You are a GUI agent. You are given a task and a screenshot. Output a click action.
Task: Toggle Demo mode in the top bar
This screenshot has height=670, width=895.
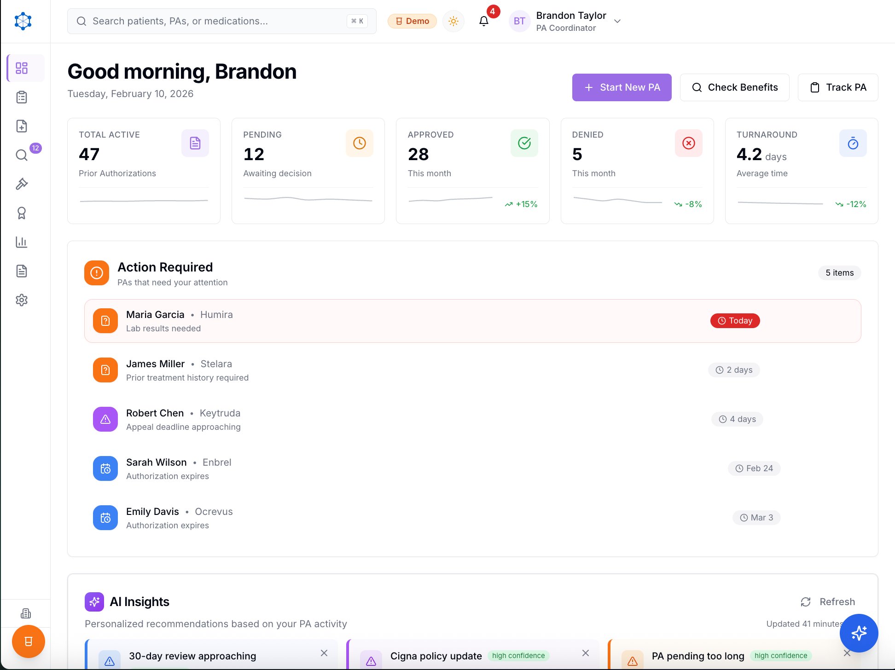pos(412,21)
